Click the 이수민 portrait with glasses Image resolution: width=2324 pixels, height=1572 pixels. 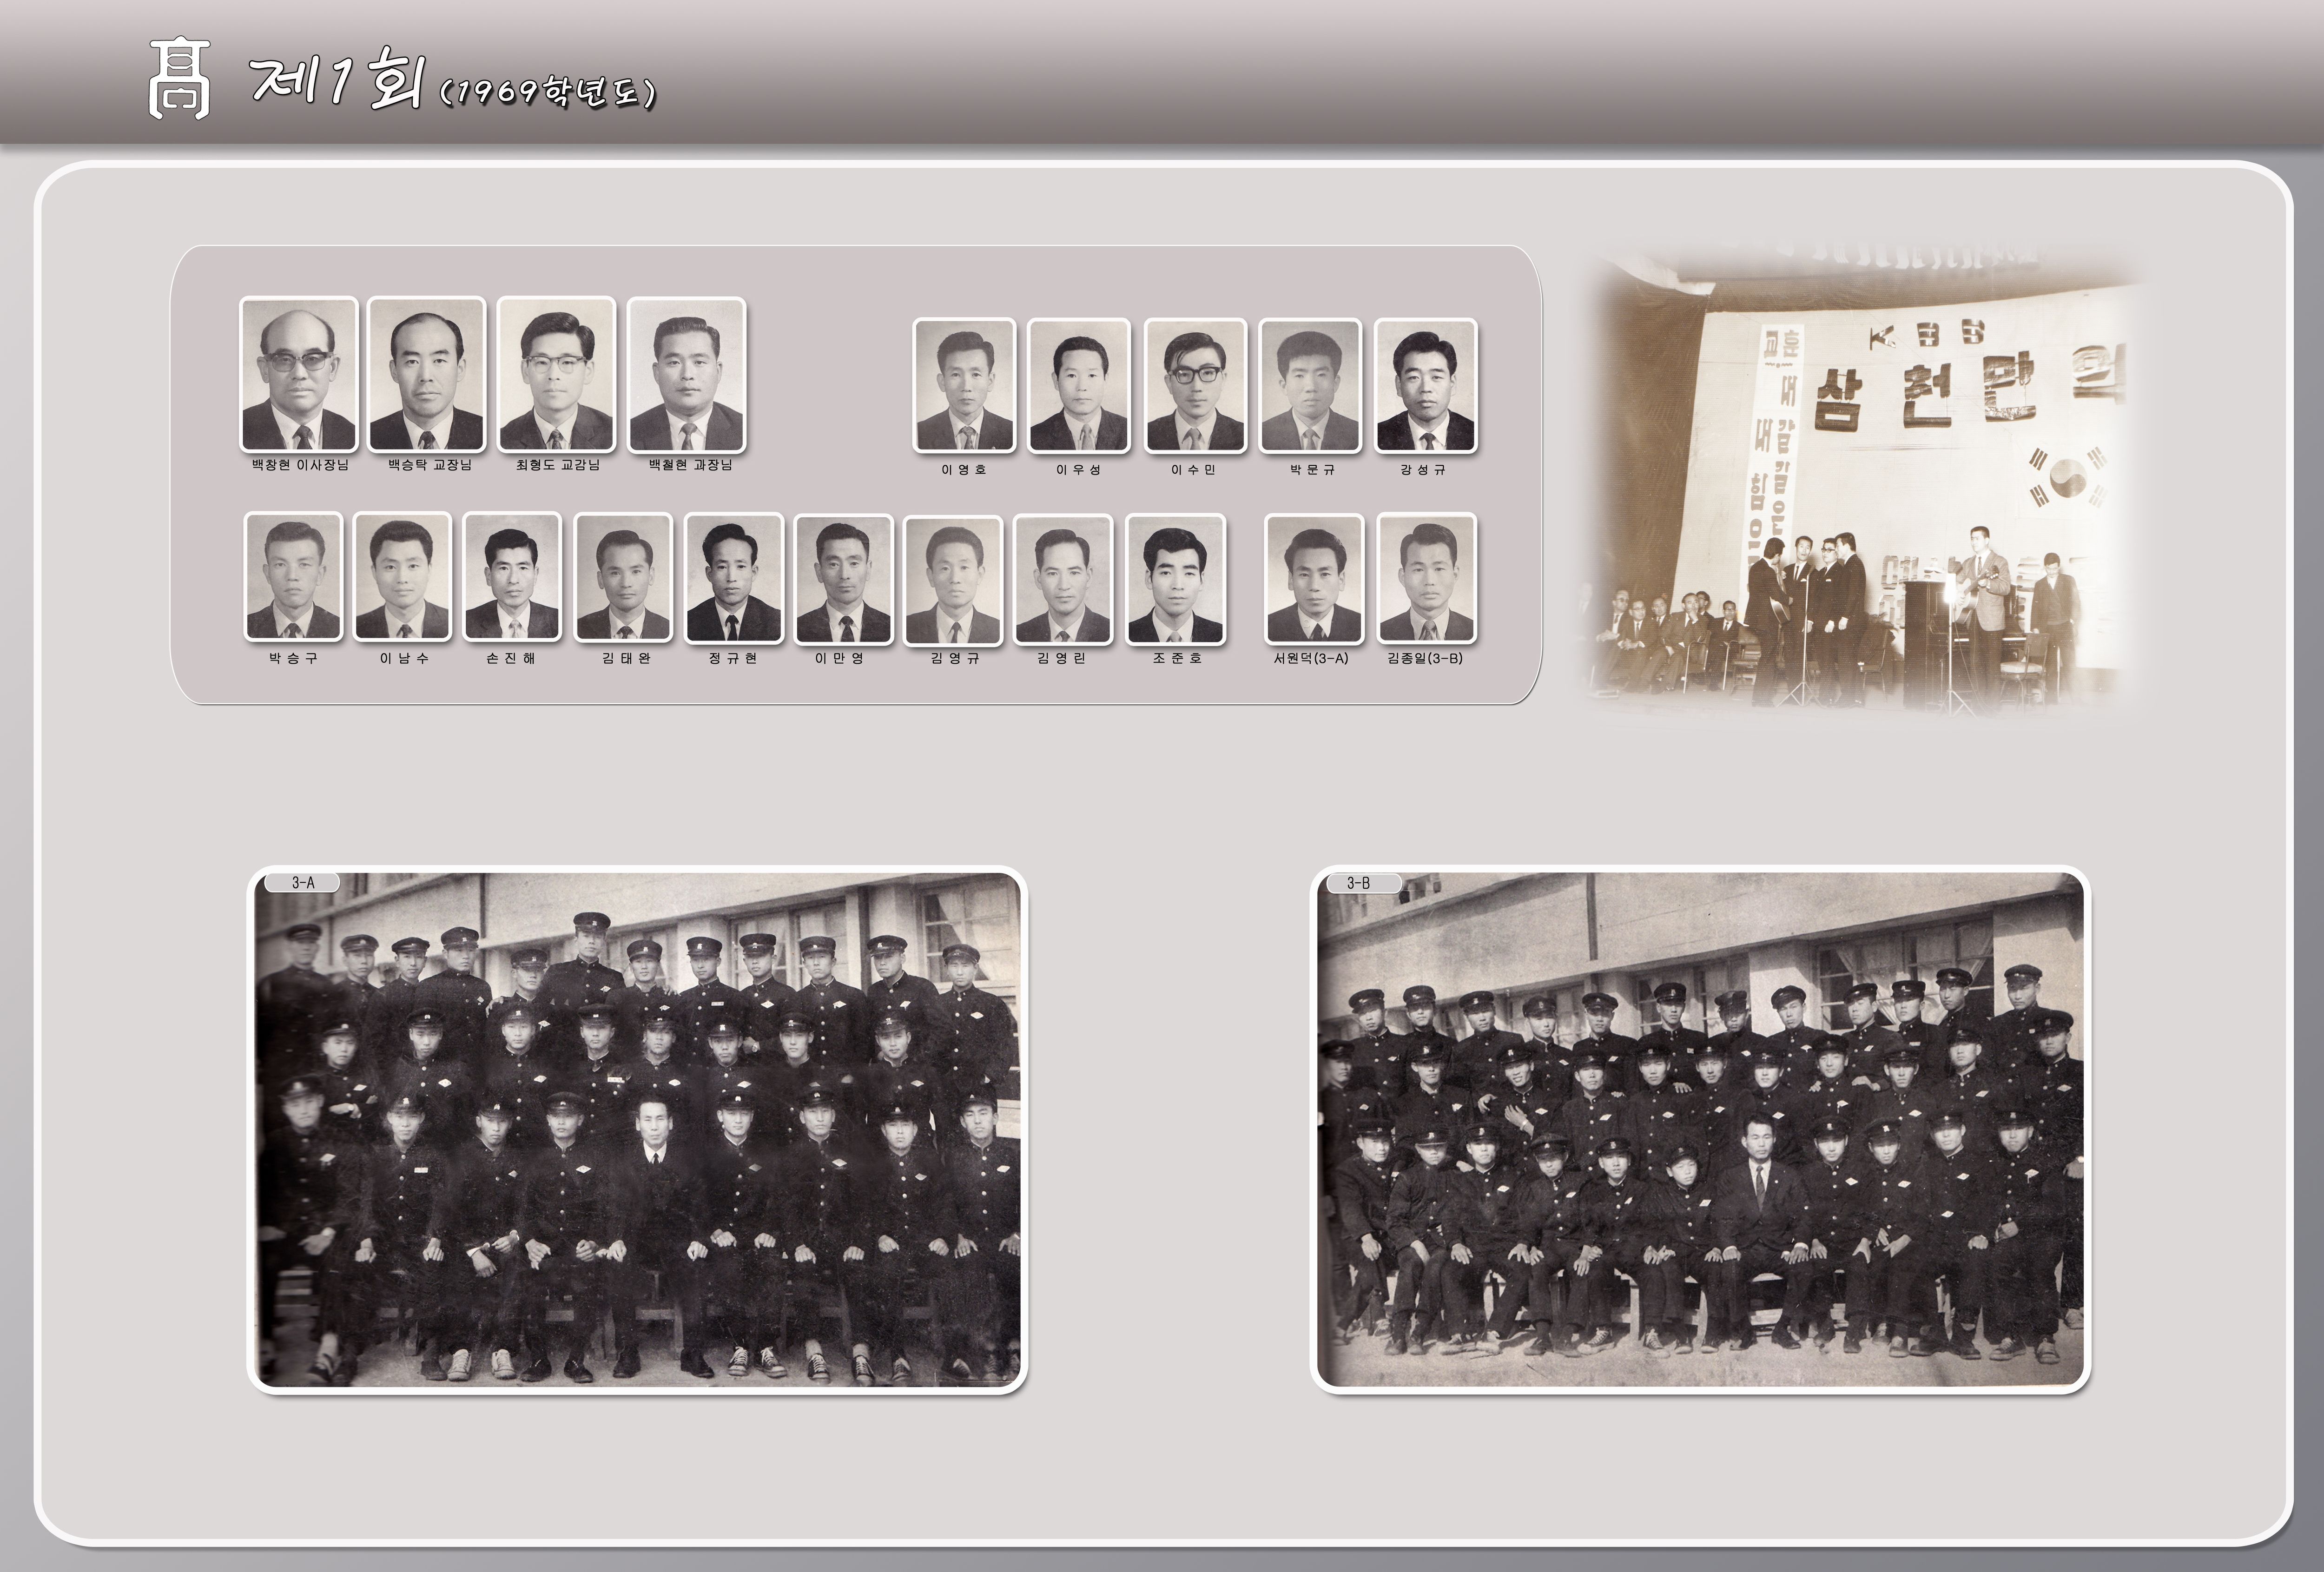click(x=1195, y=386)
